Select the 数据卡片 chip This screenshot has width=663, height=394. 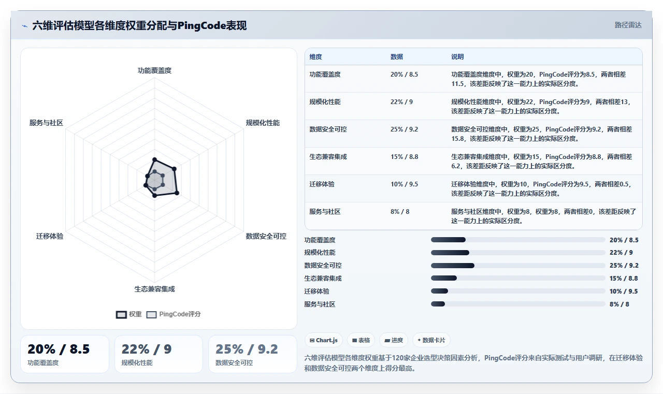pyautogui.click(x=431, y=340)
